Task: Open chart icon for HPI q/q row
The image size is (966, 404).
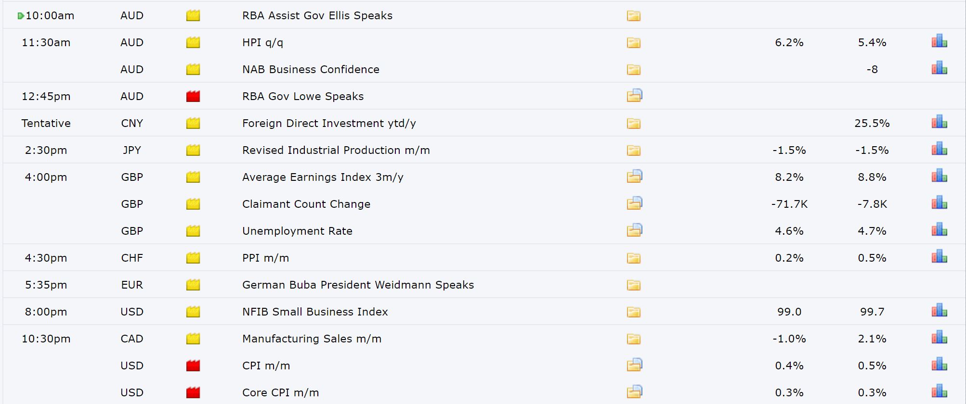Action: [x=939, y=41]
